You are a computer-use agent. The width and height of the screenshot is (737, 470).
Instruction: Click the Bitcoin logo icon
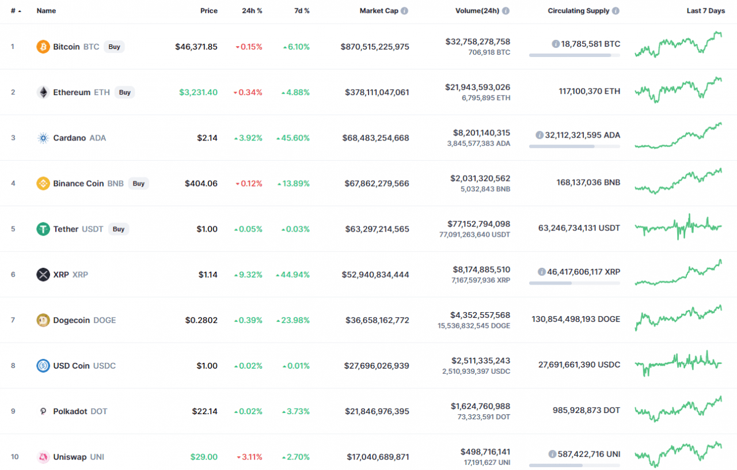[x=43, y=47]
